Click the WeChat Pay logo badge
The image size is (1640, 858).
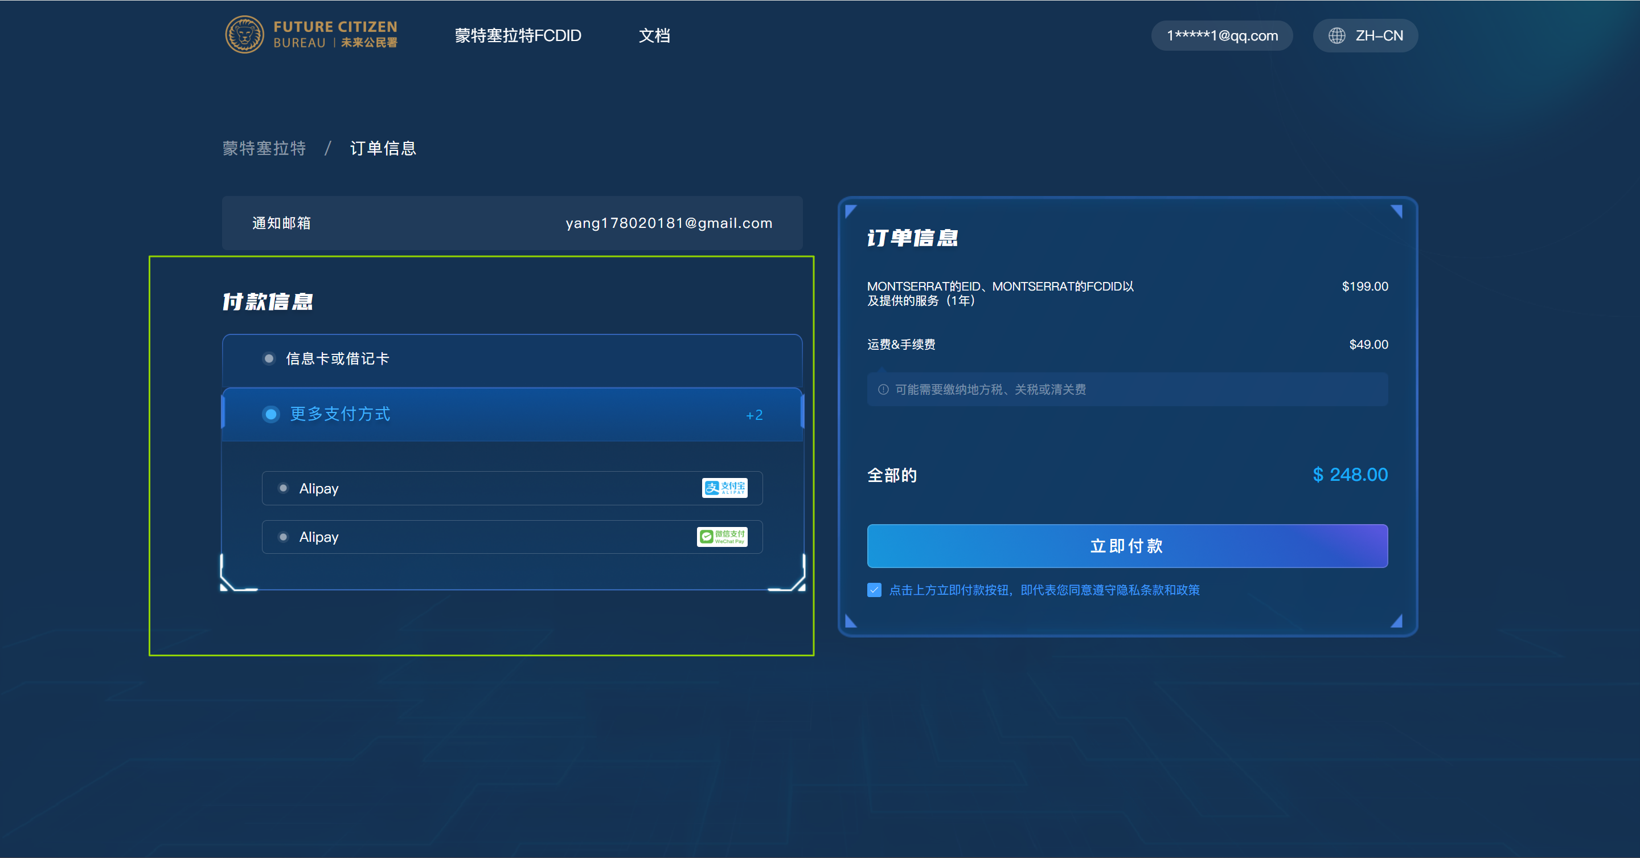coord(722,537)
